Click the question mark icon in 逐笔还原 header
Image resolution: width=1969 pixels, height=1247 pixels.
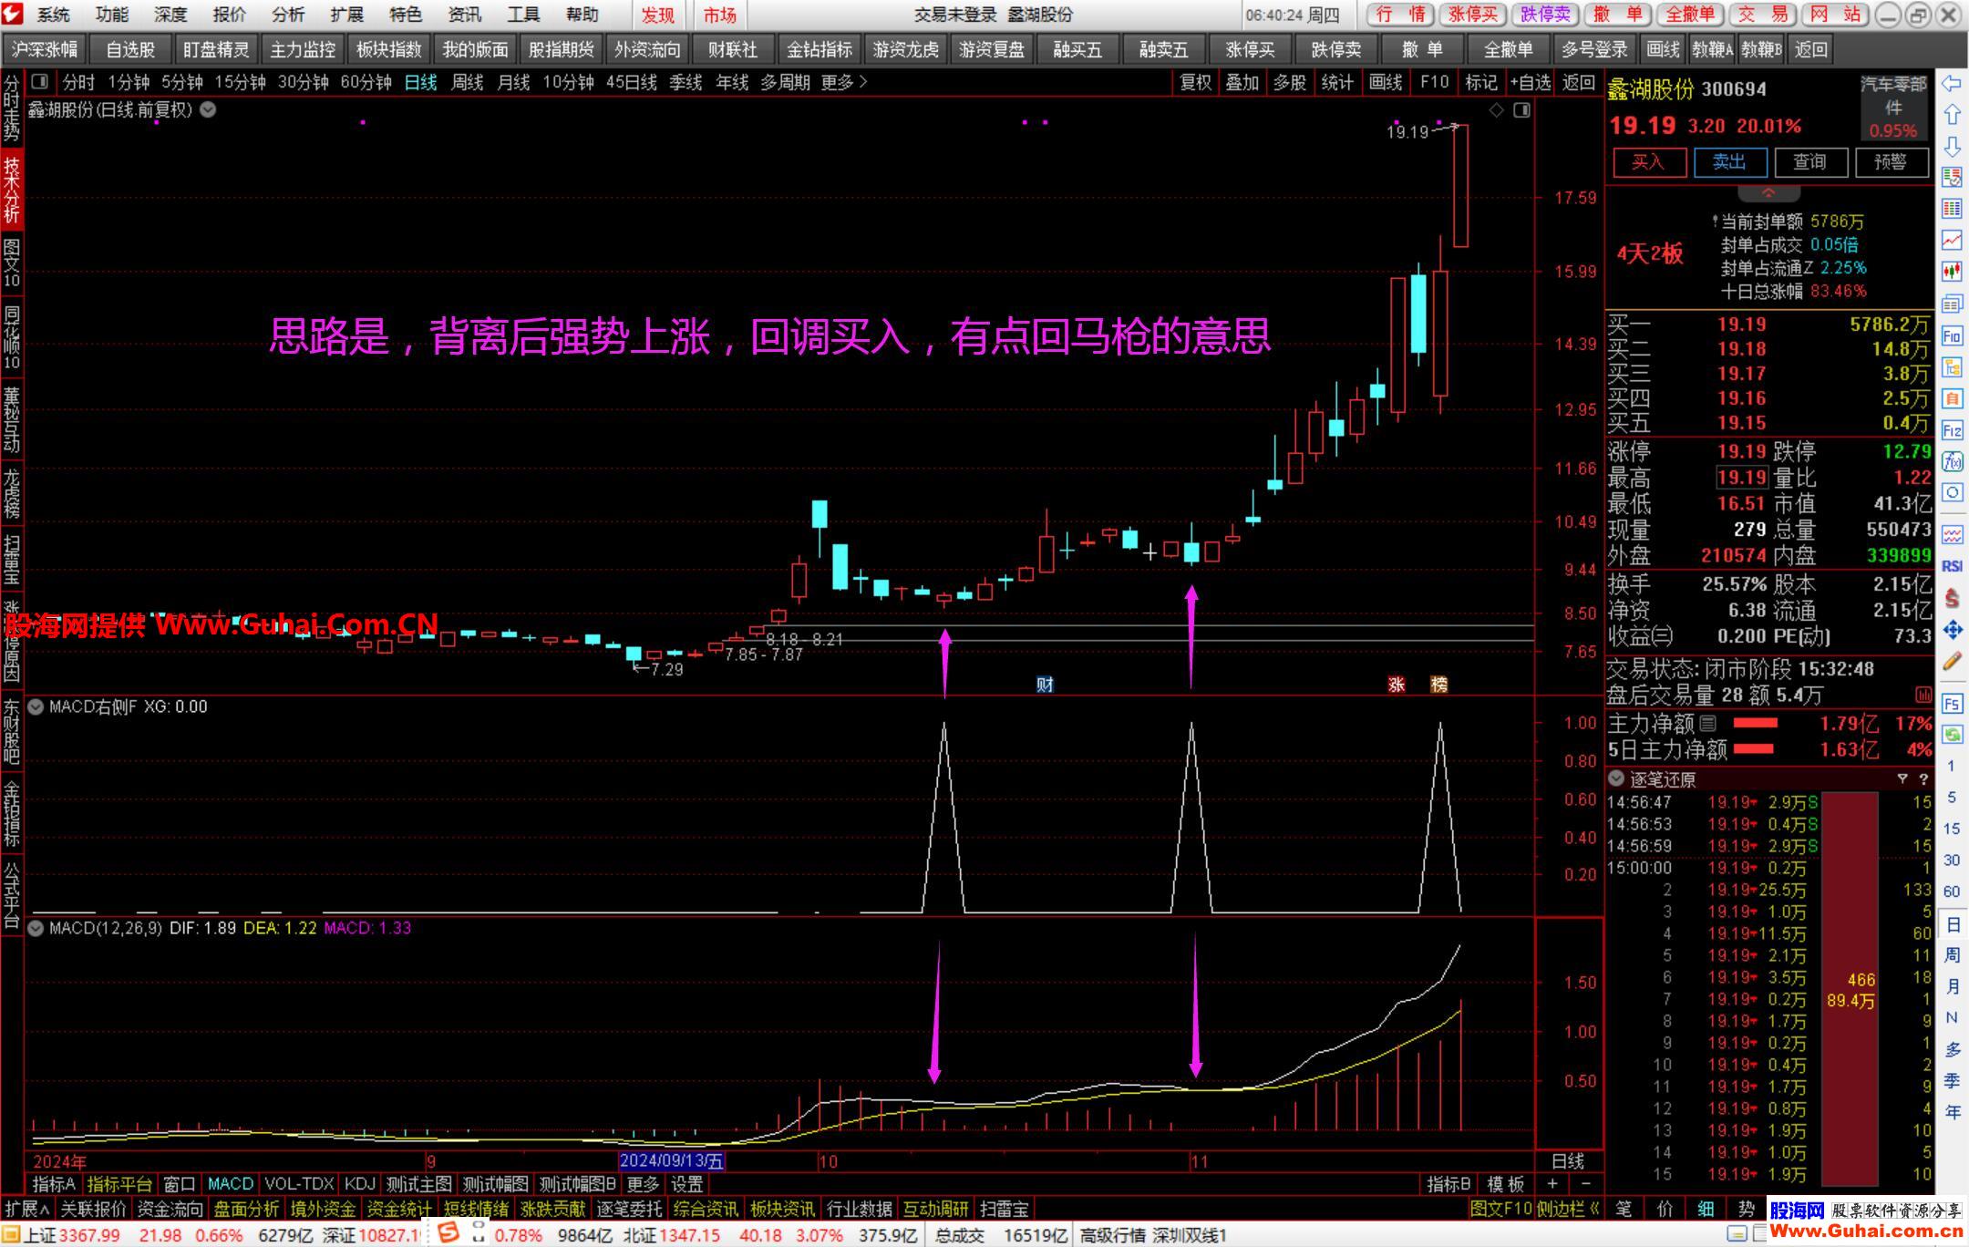(x=1923, y=778)
